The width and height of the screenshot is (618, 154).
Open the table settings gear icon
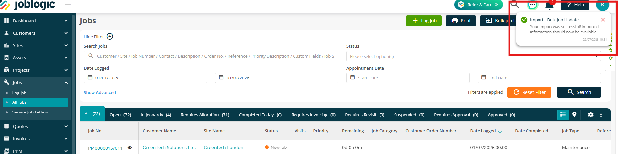point(591,115)
